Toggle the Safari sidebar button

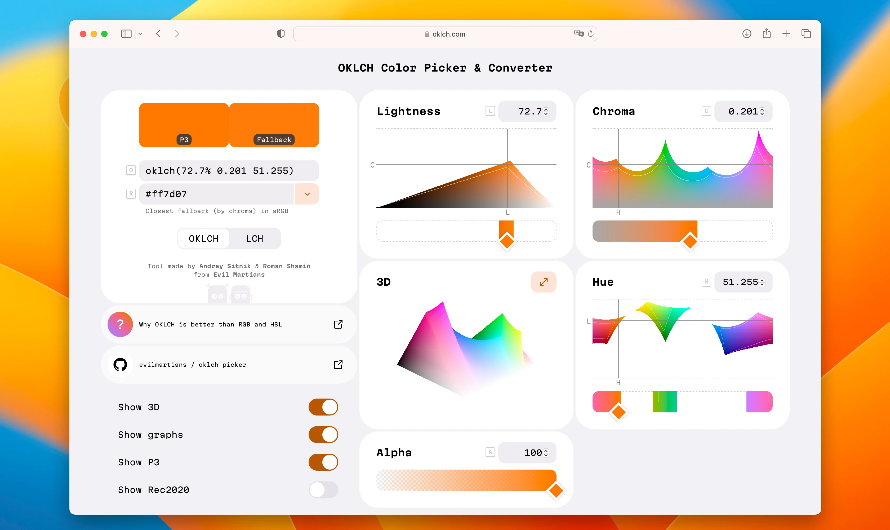click(x=126, y=34)
